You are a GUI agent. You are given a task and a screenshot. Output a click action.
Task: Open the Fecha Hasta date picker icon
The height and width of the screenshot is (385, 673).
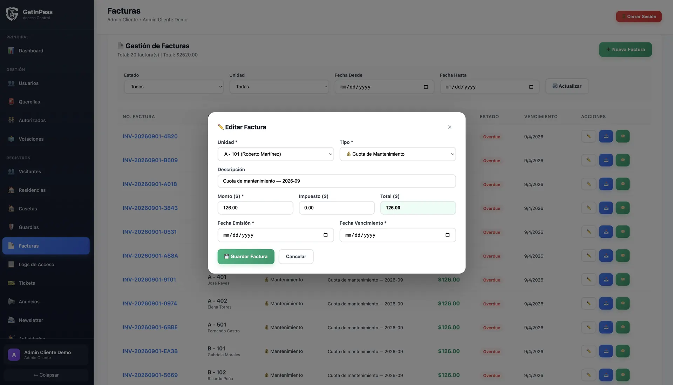tap(531, 87)
